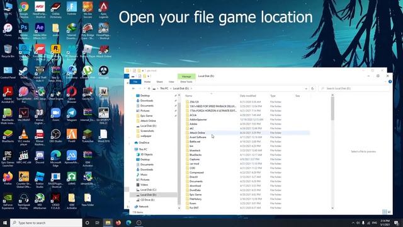
Task: Click the Explorer Back arrow
Action: point(133,88)
